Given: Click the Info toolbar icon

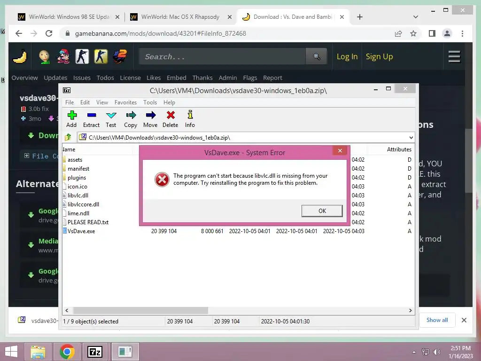Looking at the screenshot, I should tap(190, 119).
